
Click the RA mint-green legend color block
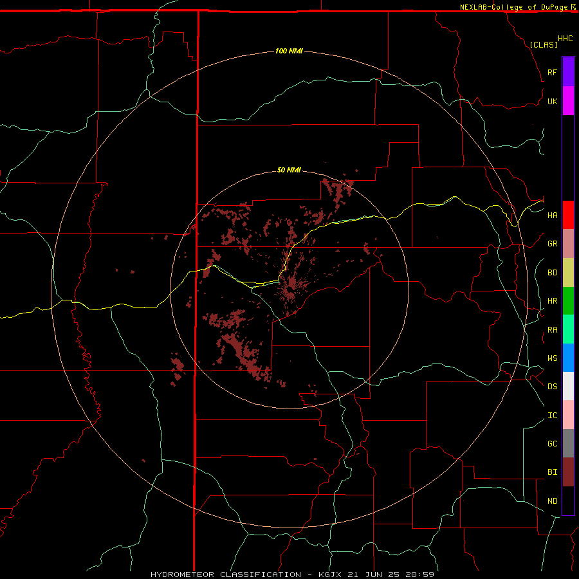click(568, 329)
